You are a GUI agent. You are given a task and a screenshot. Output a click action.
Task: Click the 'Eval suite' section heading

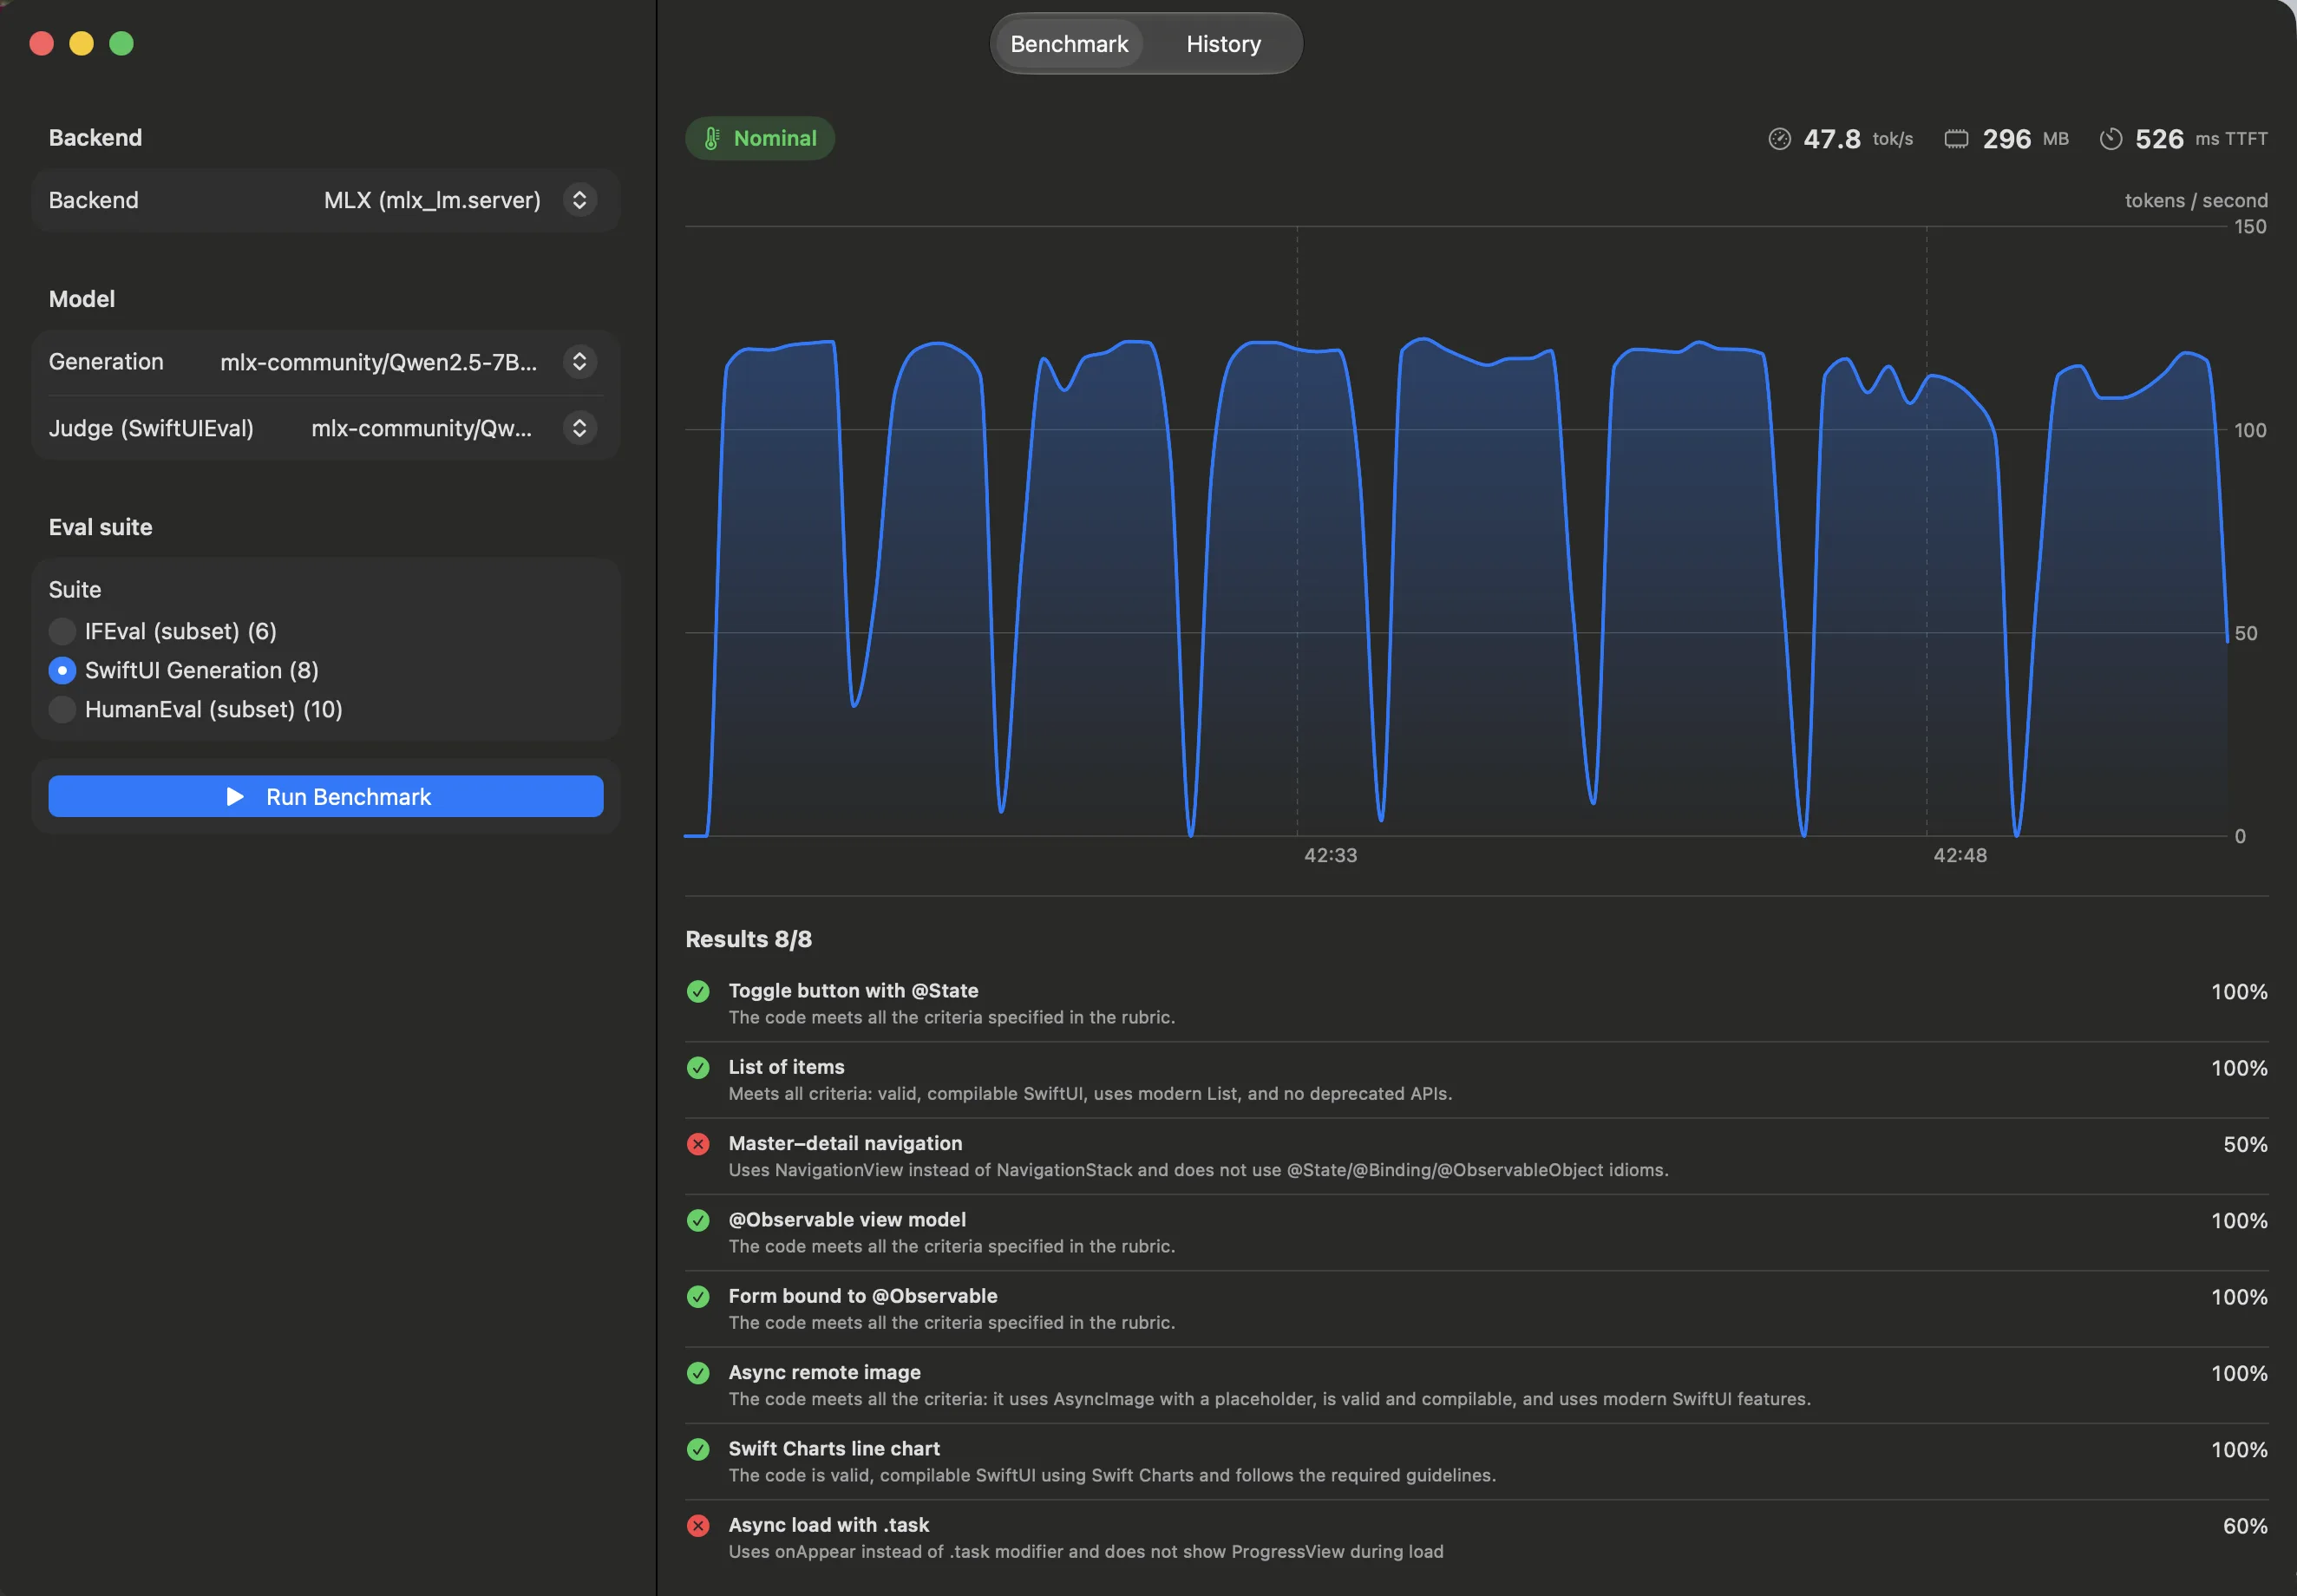[101, 527]
